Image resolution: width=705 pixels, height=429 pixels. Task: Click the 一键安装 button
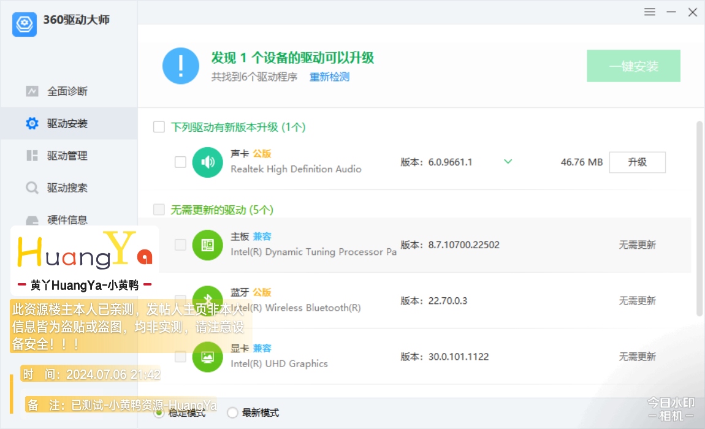(x=633, y=66)
